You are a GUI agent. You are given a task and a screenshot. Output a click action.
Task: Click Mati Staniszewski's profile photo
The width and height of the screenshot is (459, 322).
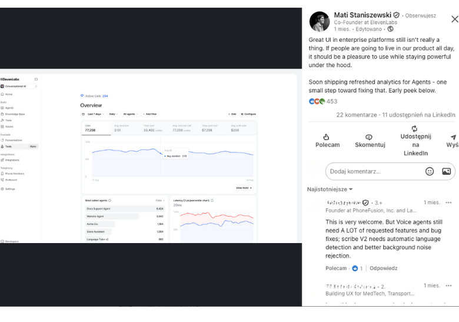(320, 21)
